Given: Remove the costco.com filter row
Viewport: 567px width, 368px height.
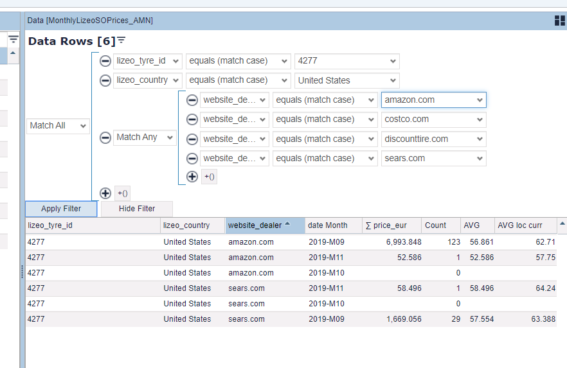Looking at the screenshot, I should point(192,119).
